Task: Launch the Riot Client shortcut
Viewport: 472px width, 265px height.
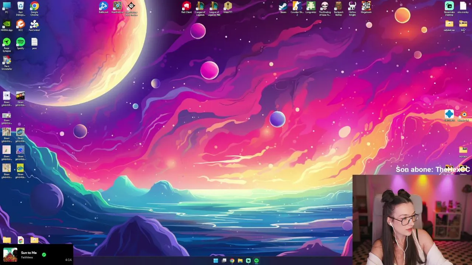Action: coord(186,7)
